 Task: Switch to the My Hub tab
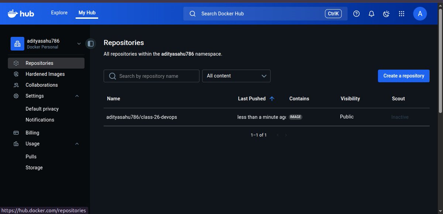click(x=87, y=13)
